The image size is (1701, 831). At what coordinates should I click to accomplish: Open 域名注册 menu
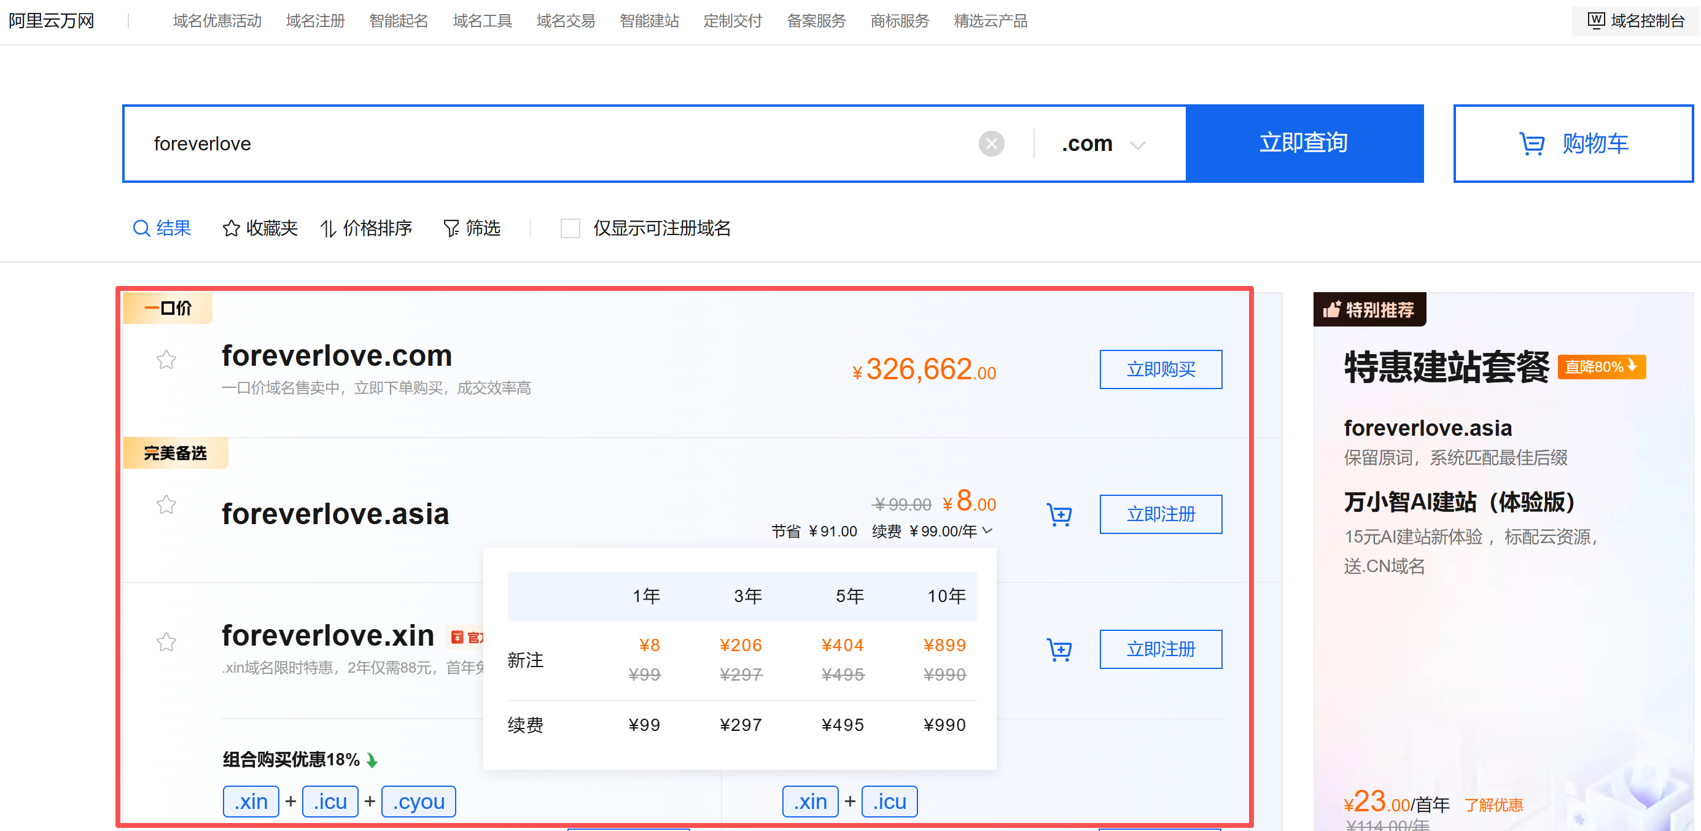[x=315, y=21]
